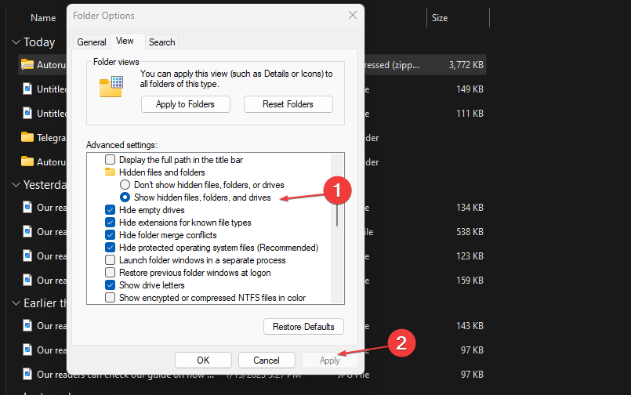Collapse the Yesterday group chevron

pos(16,185)
